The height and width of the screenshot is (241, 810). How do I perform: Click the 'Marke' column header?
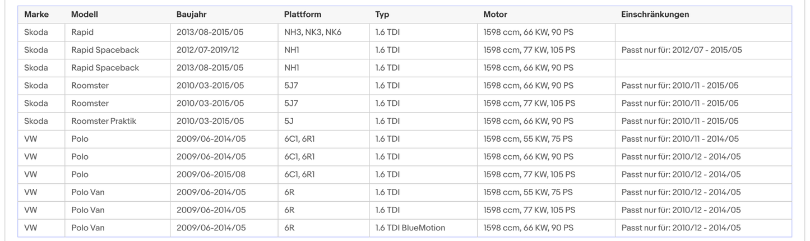[36, 15]
